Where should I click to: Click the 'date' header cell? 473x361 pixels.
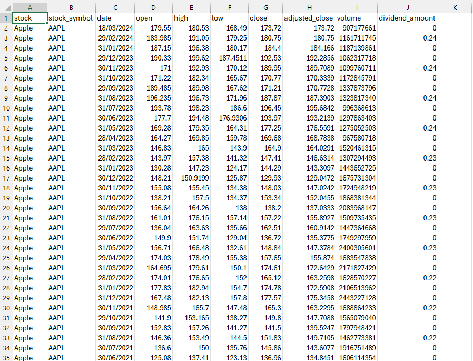pyautogui.click(x=115, y=18)
